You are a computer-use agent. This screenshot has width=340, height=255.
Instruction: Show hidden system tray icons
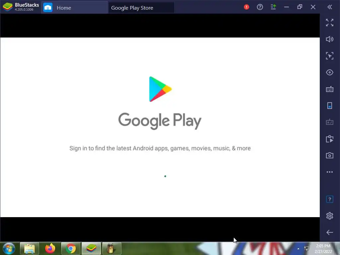tap(298, 249)
